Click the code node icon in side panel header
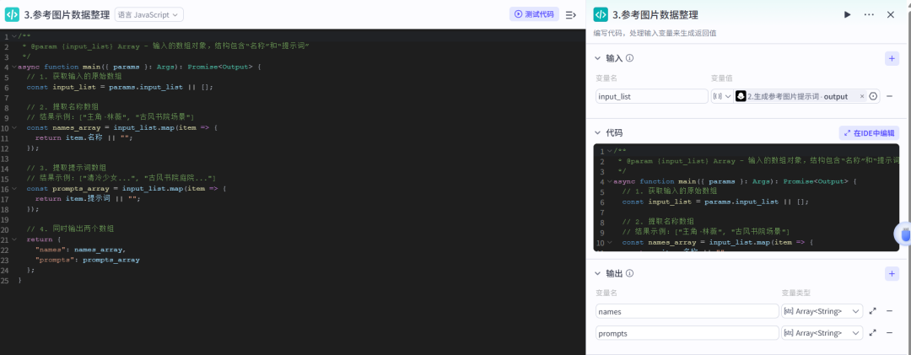Viewport: 911px width, 355px height. pos(601,14)
